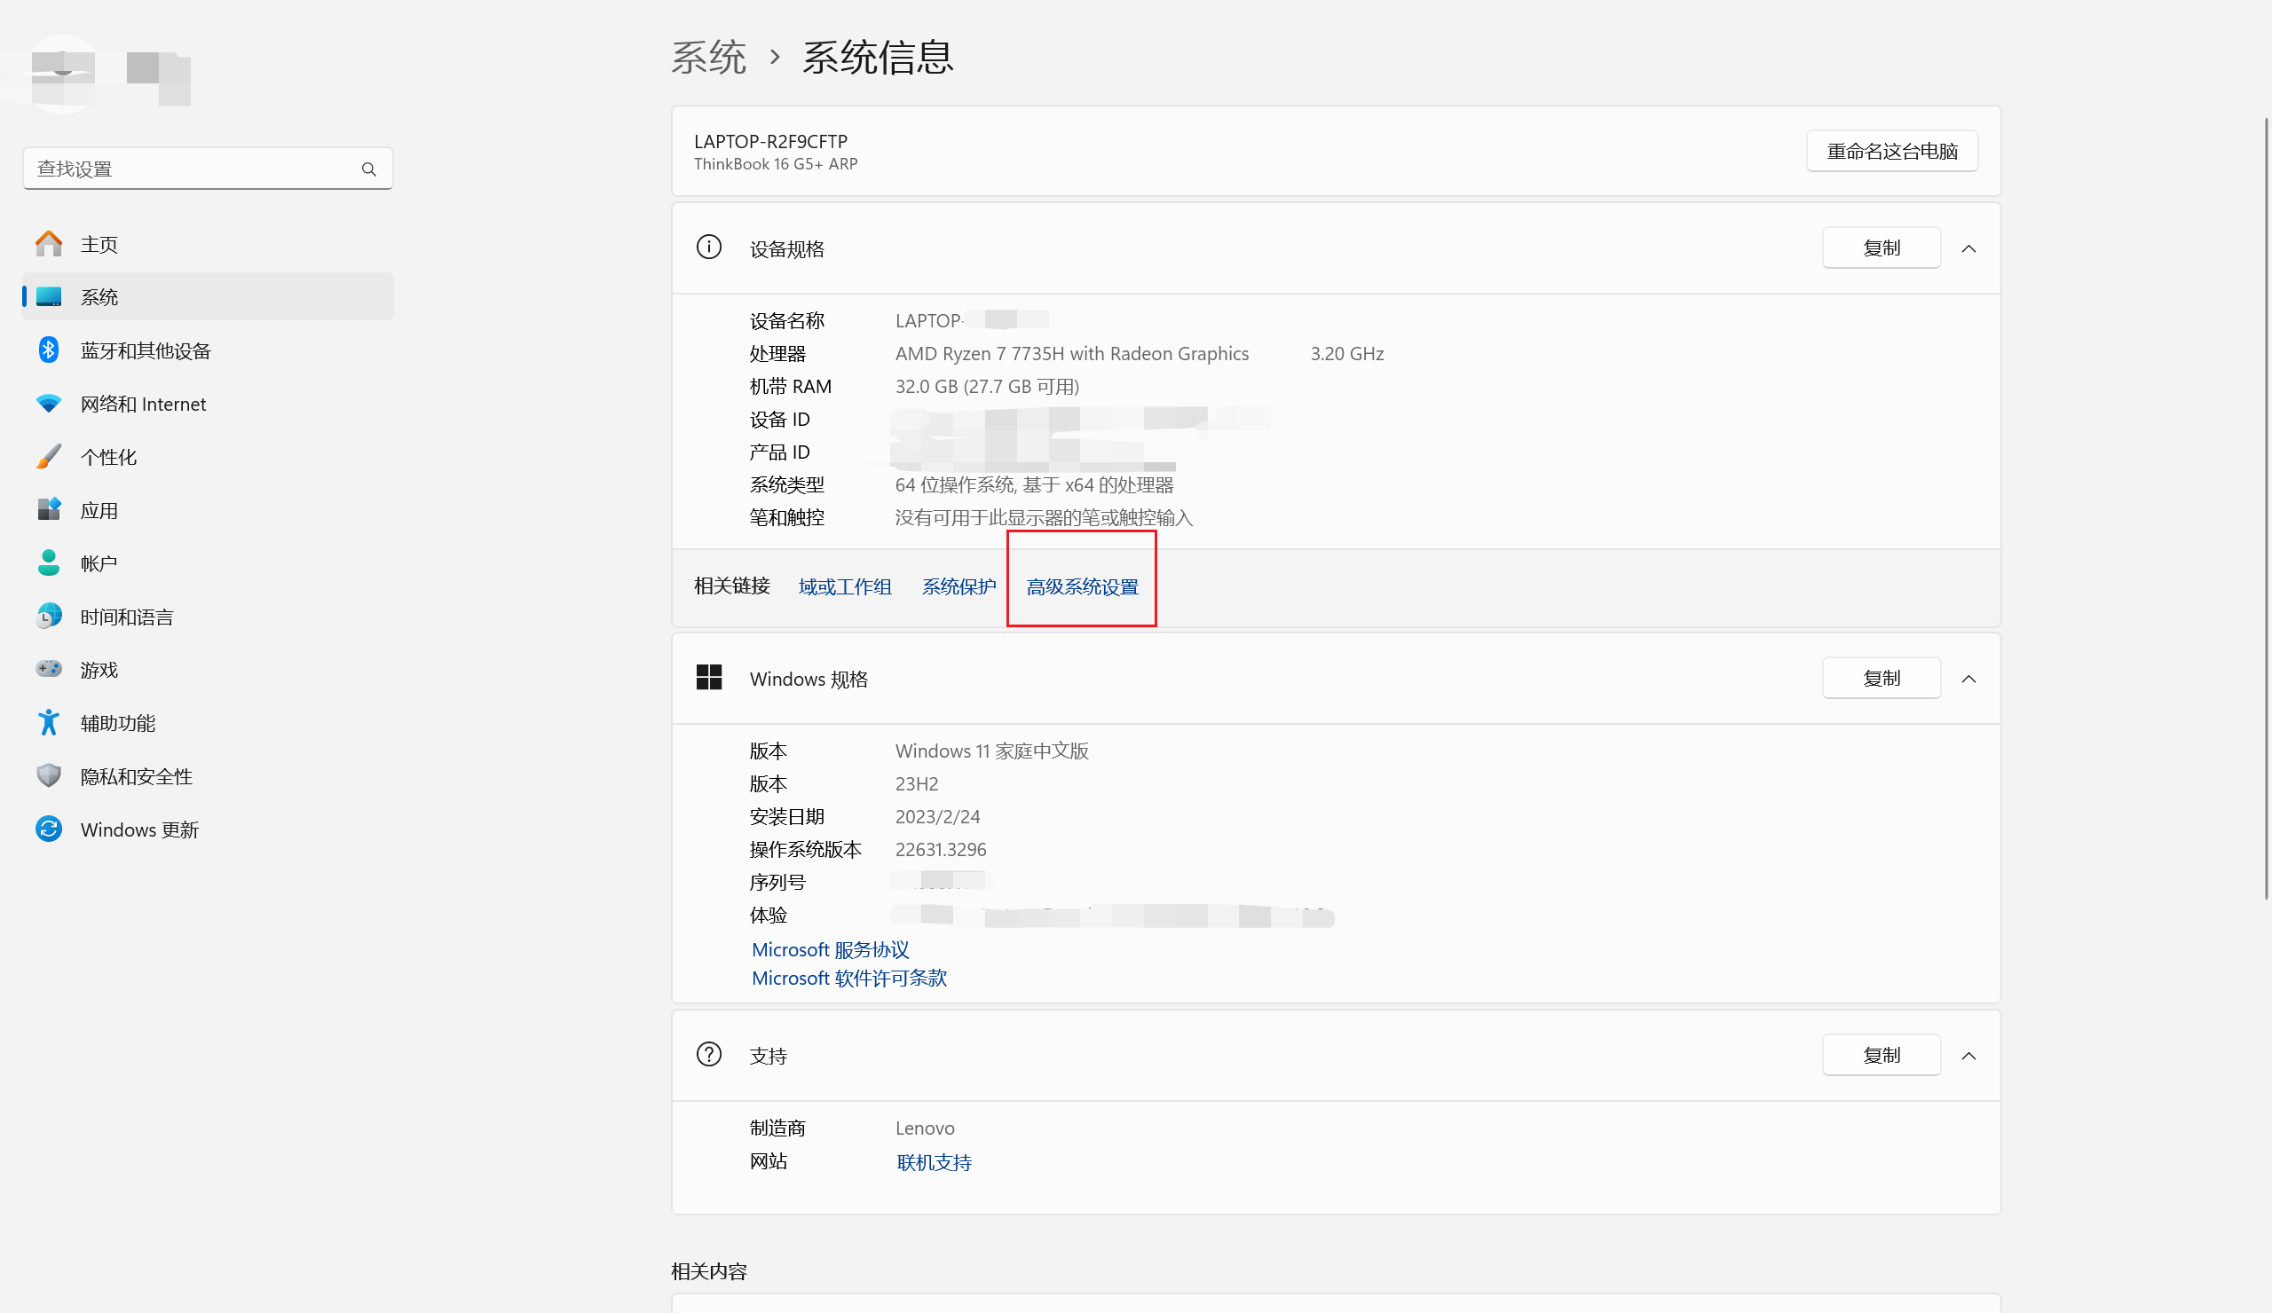Image resolution: width=2272 pixels, height=1313 pixels.
Task: Click the Home (主页) house icon
Action: tap(49, 244)
